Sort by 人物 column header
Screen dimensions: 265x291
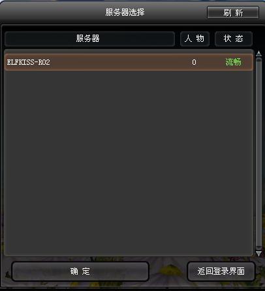pos(195,39)
